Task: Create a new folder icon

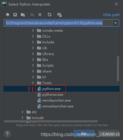Action: point(32,15)
